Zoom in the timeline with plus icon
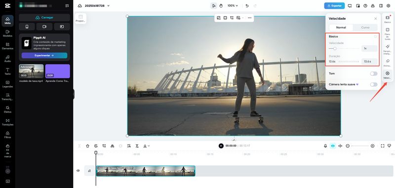 [x=373, y=146]
